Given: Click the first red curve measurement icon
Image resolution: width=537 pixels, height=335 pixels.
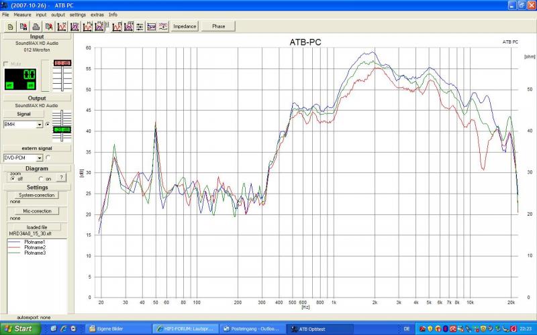Looking at the screenshot, I should 62,26.
